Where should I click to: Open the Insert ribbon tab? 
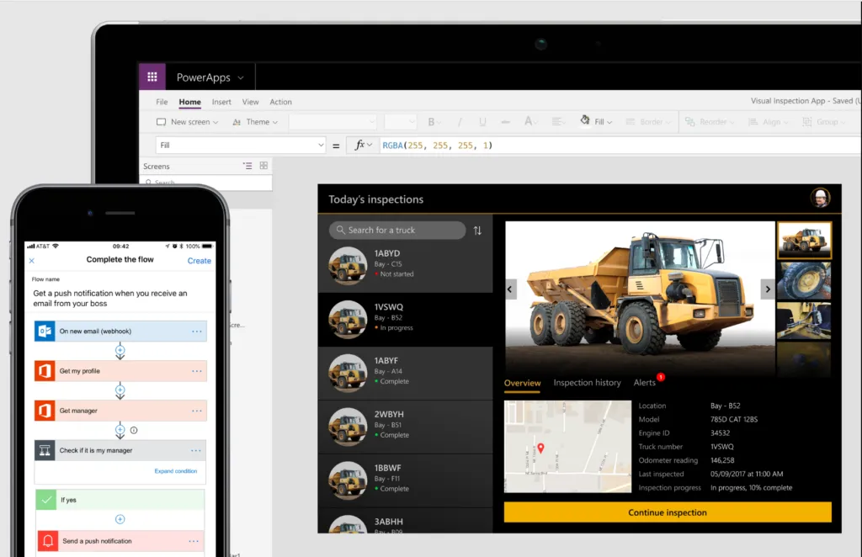[x=221, y=102]
